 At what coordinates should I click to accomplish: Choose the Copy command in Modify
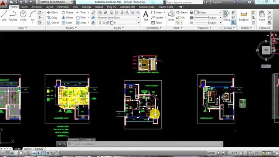tap(52, 17)
